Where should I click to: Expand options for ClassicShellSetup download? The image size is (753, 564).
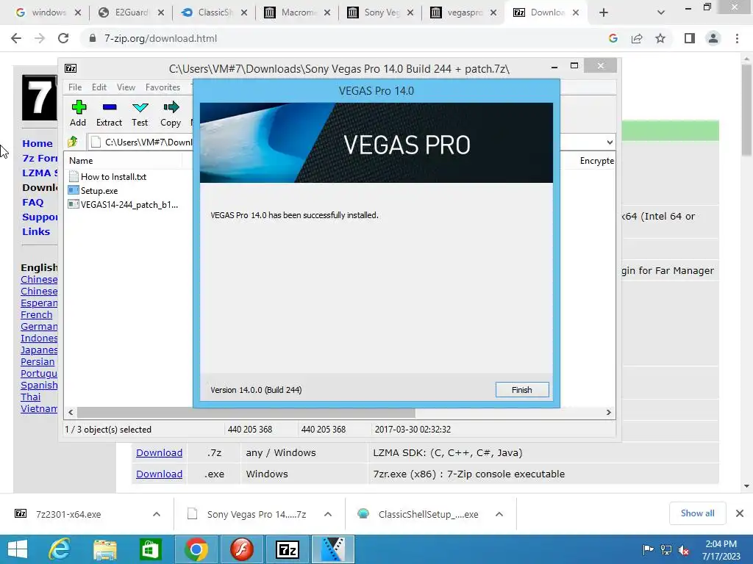pyautogui.click(x=499, y=514)
